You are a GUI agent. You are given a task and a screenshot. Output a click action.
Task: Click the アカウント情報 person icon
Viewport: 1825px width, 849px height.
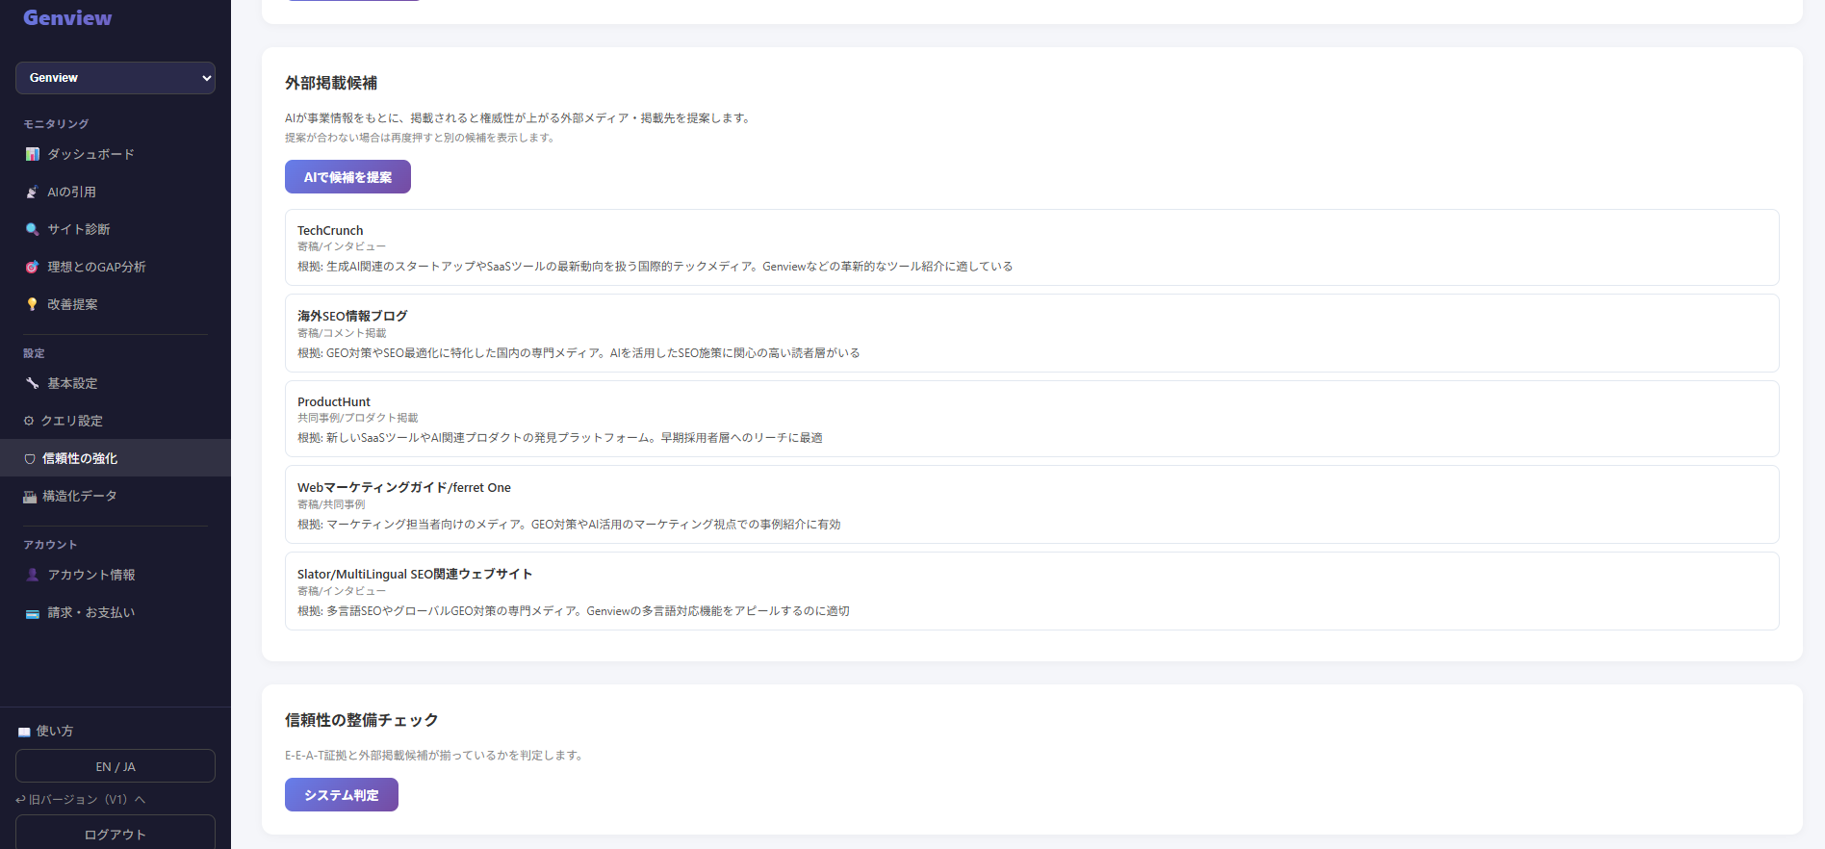pyautogui.click(x=33, y=575)
